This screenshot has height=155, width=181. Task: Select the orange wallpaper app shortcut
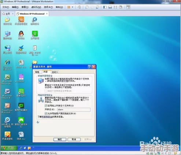(x=7, y=136)
